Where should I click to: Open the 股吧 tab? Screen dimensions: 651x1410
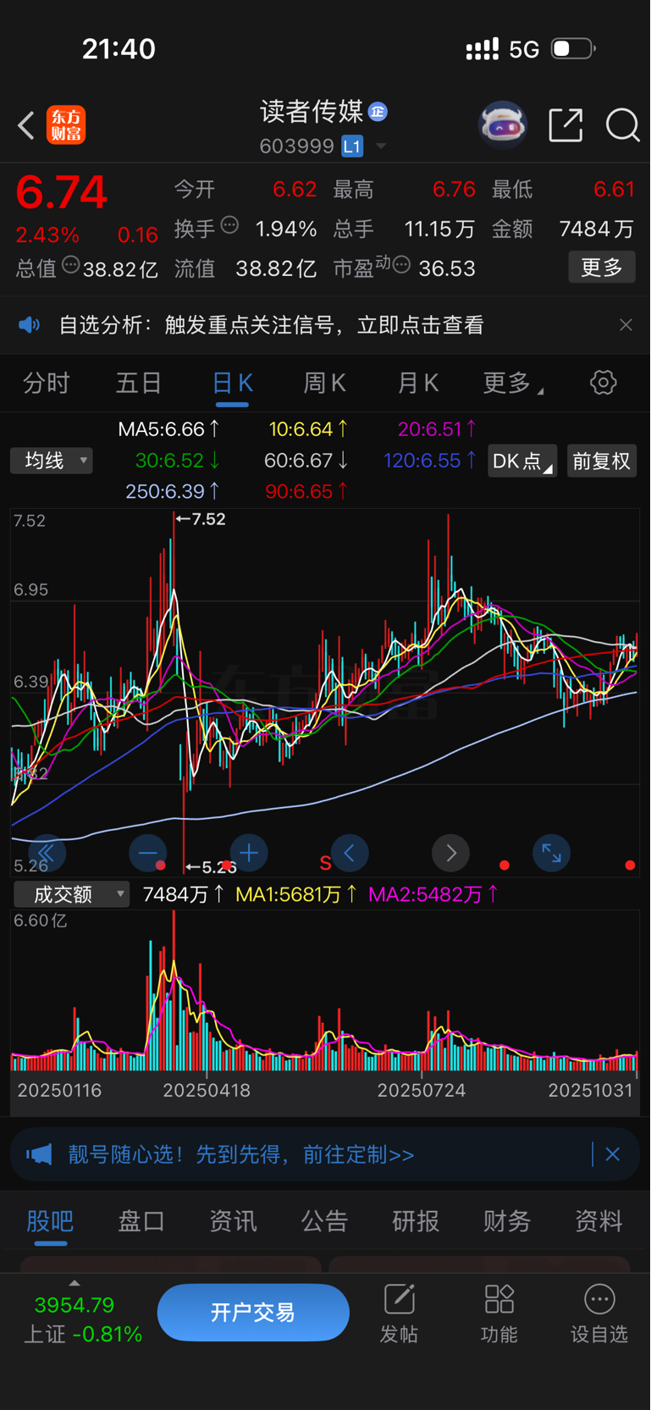[50, 1221]
